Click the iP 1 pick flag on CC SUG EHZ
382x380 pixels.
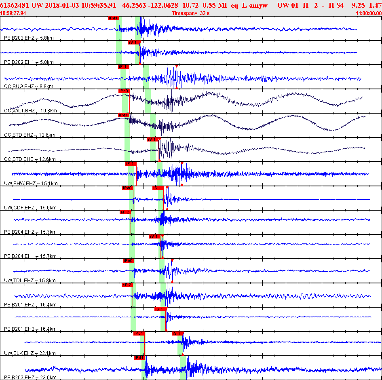point(124,67)
